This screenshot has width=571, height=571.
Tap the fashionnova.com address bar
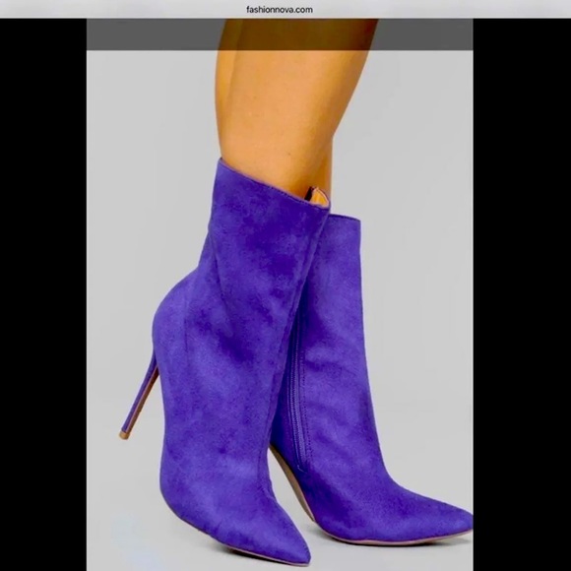click(280, 10)
